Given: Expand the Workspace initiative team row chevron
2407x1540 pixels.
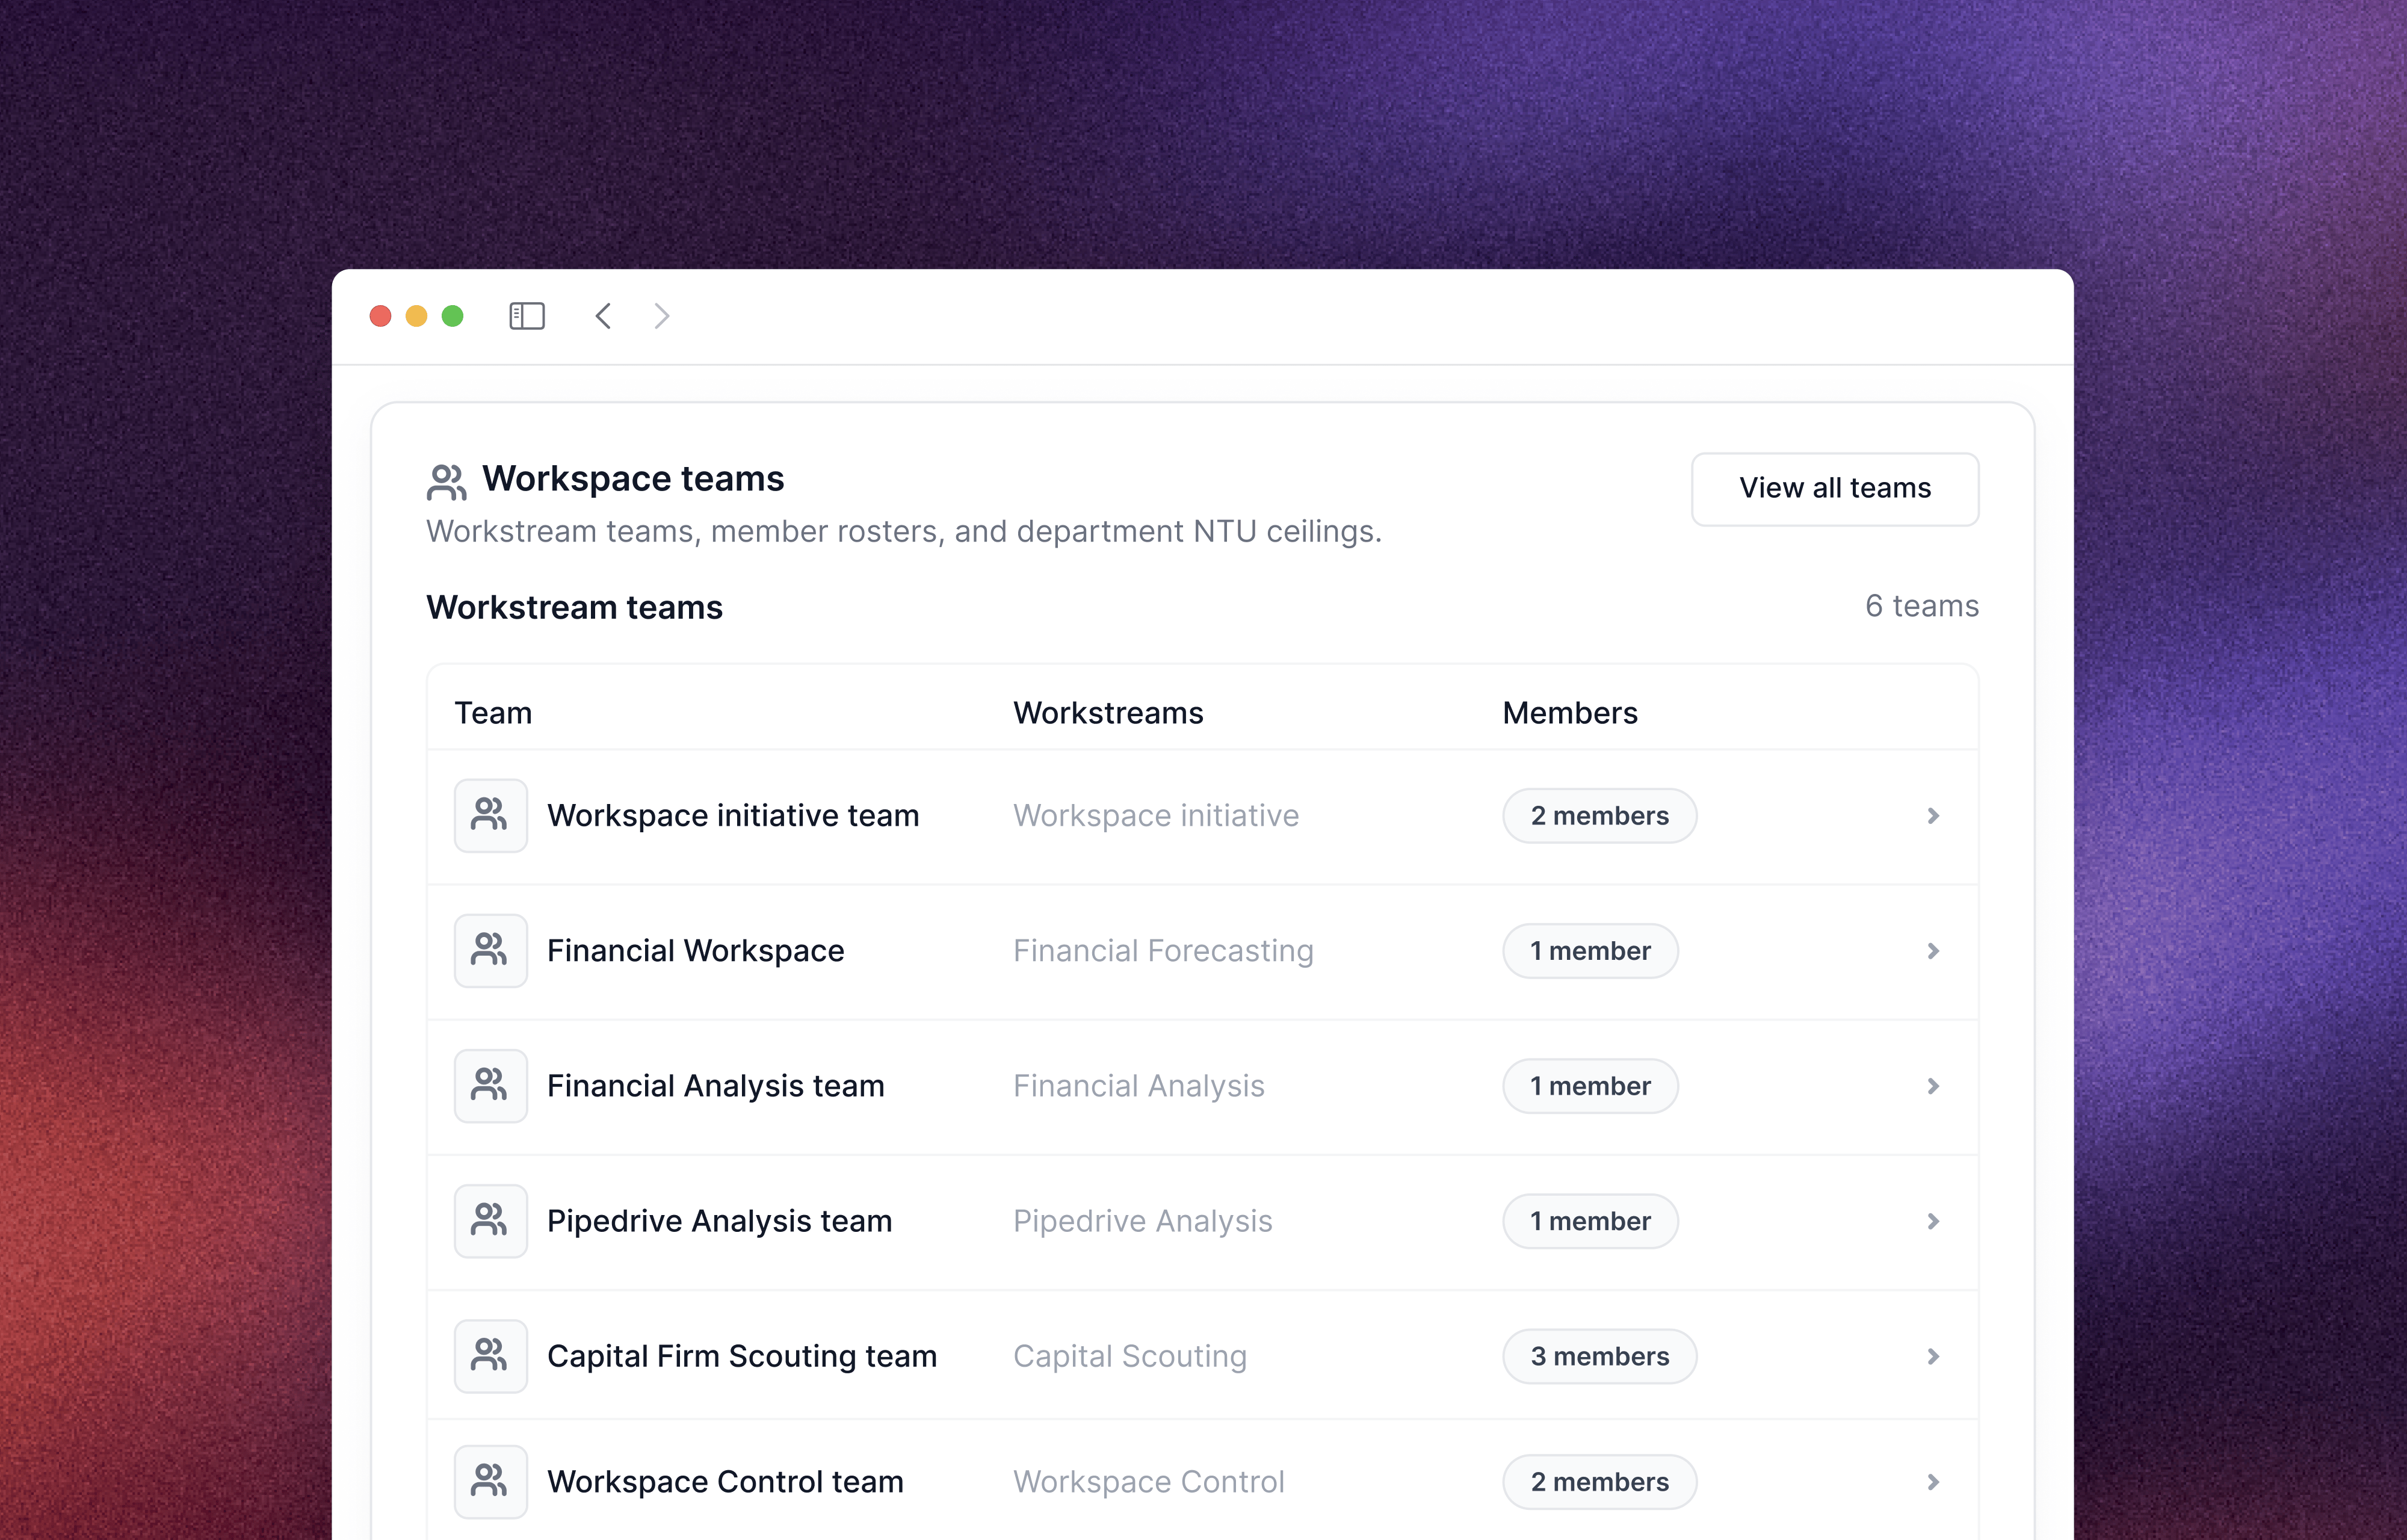Looking at the screenshot, I should [1933, 816].
